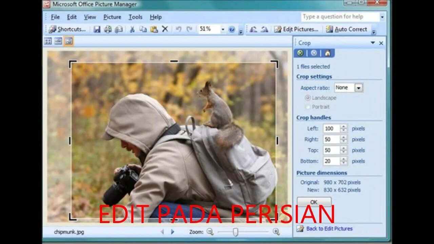Click the Save disk icon

pyautogui.click(x=97, y=29)
